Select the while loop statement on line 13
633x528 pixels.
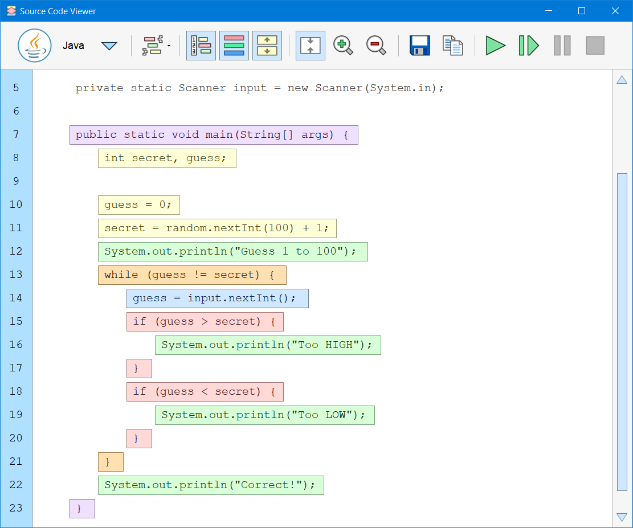(192, 275)
